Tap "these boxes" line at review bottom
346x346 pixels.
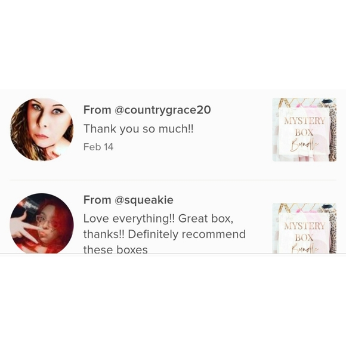[115, 249]
